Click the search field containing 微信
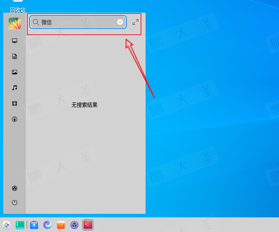The image size is (279, 232). (x=78, y=22)
